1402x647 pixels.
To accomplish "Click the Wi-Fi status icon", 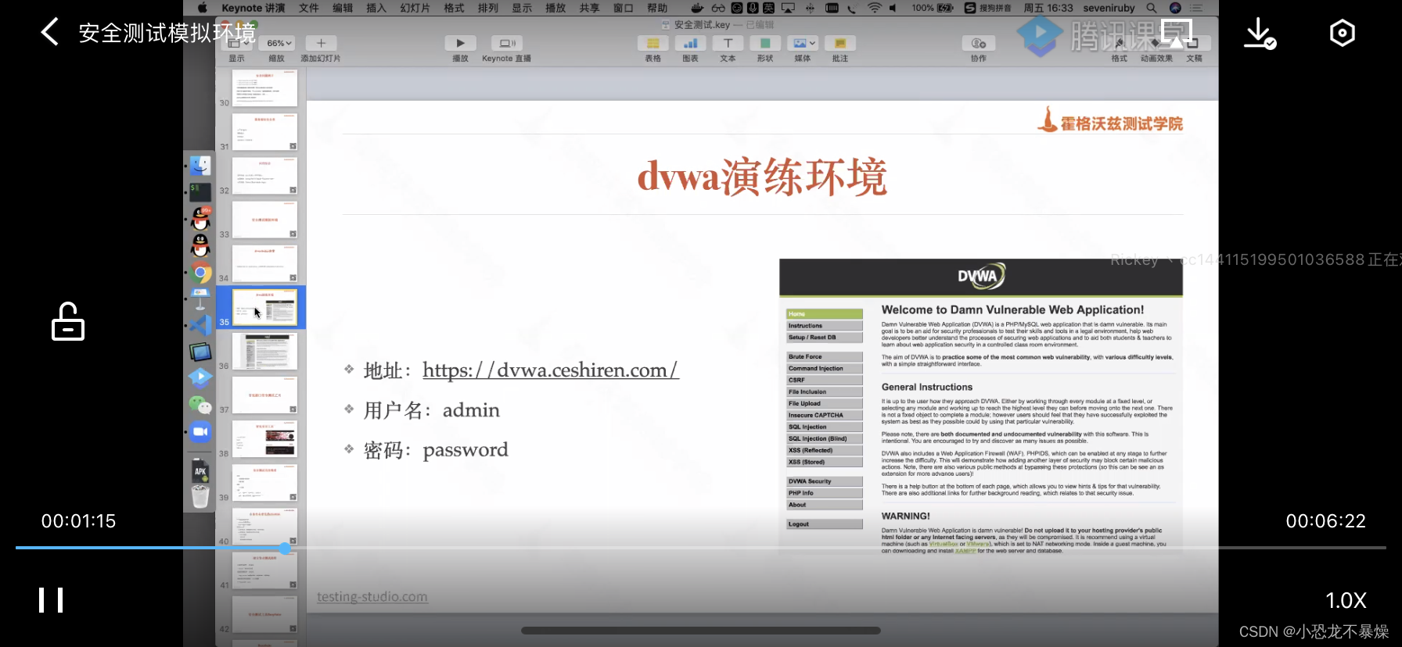I will point(875,8).
